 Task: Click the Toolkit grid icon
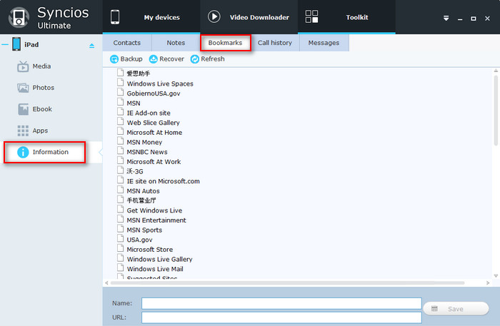pyautogui.click(x=311, y=16)
